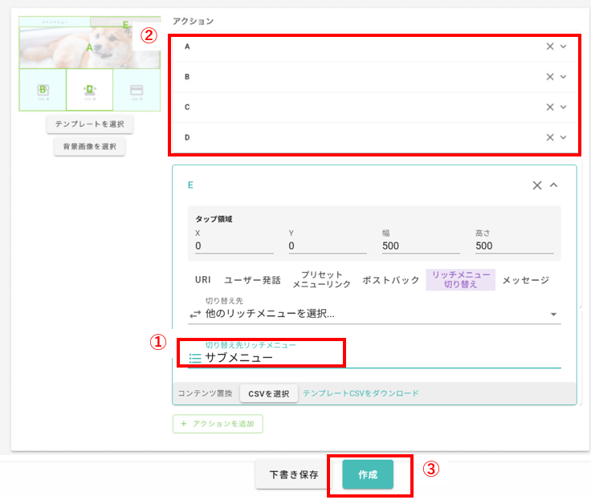The image size is (591, 504).
Task: Expand action A chevron
Action: click(564, 47)
